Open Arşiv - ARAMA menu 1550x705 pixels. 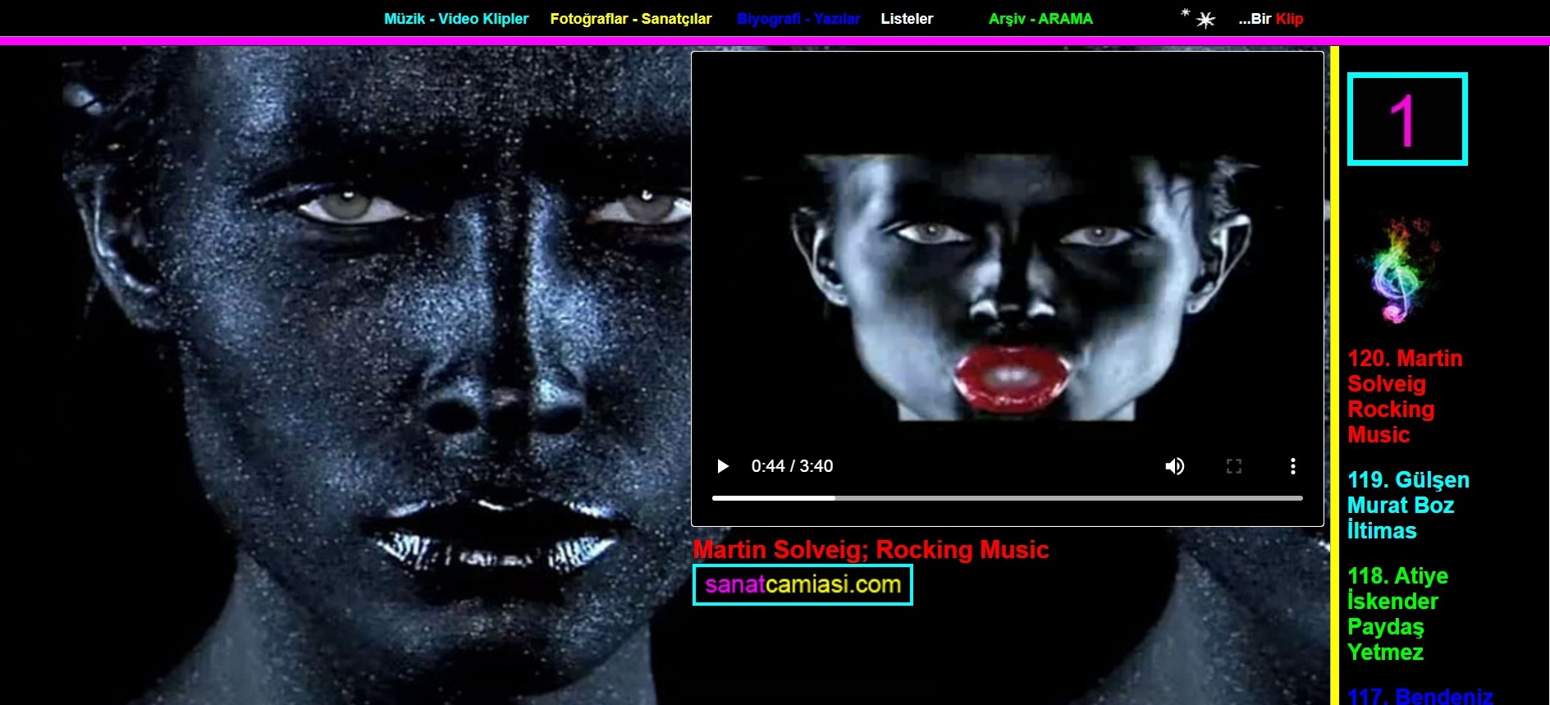(x=1040, y=19)
